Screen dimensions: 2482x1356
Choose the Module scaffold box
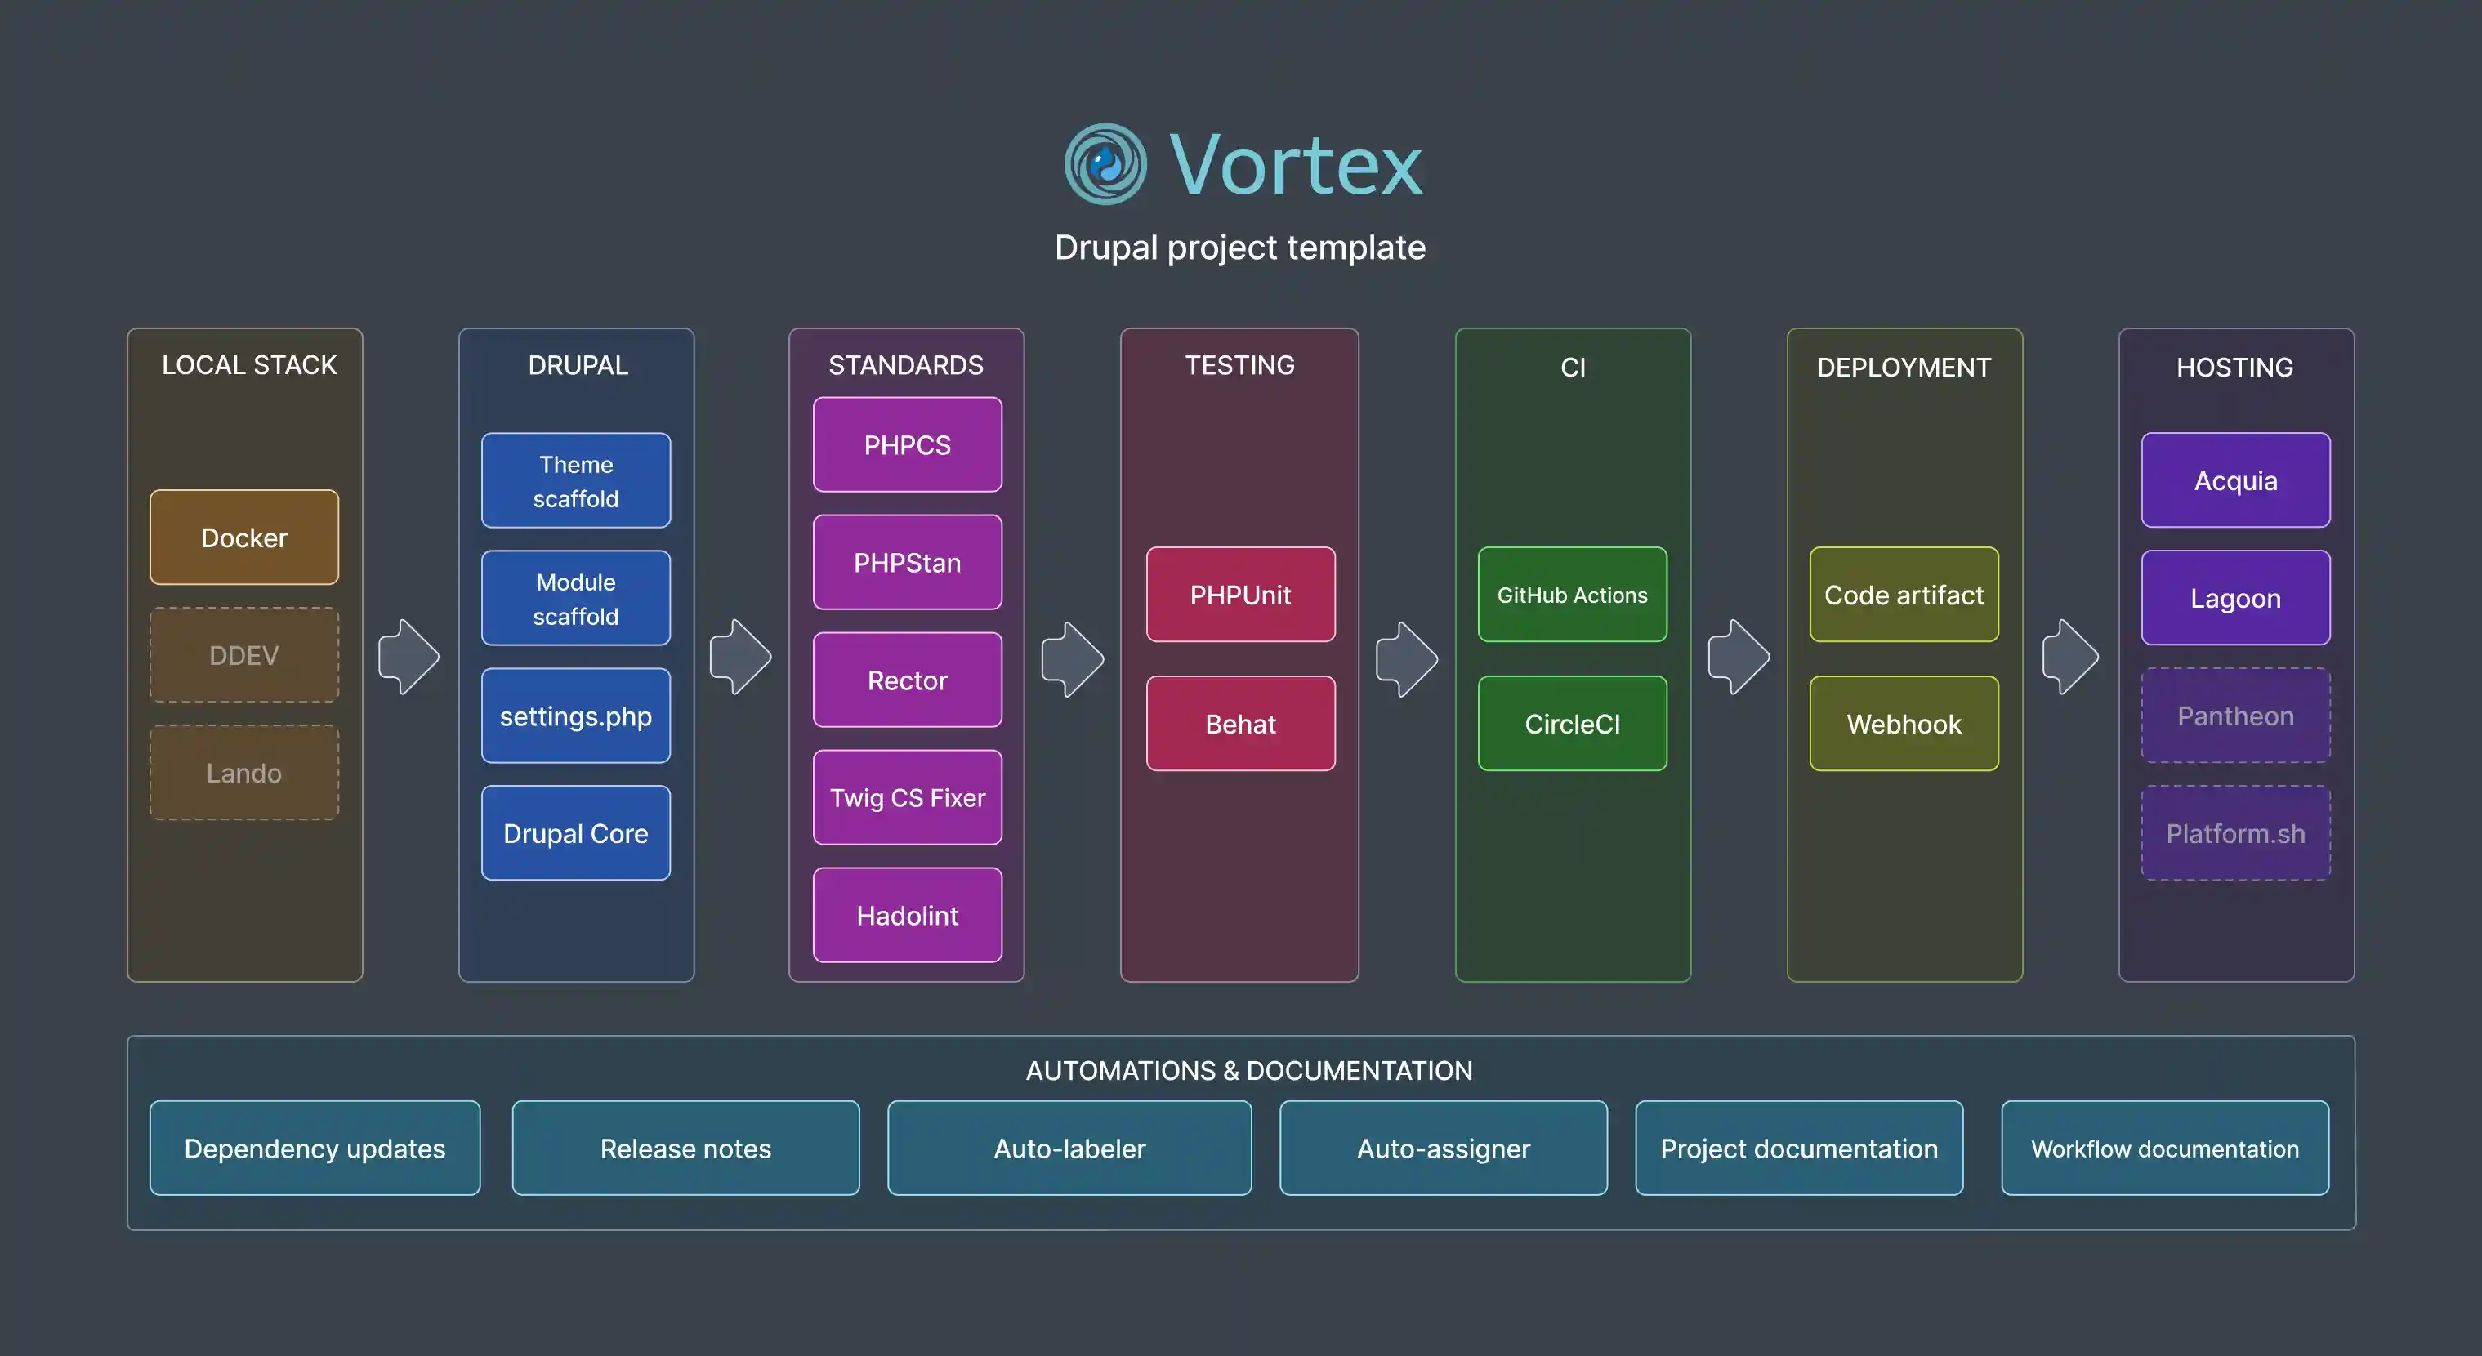point(576,598)
